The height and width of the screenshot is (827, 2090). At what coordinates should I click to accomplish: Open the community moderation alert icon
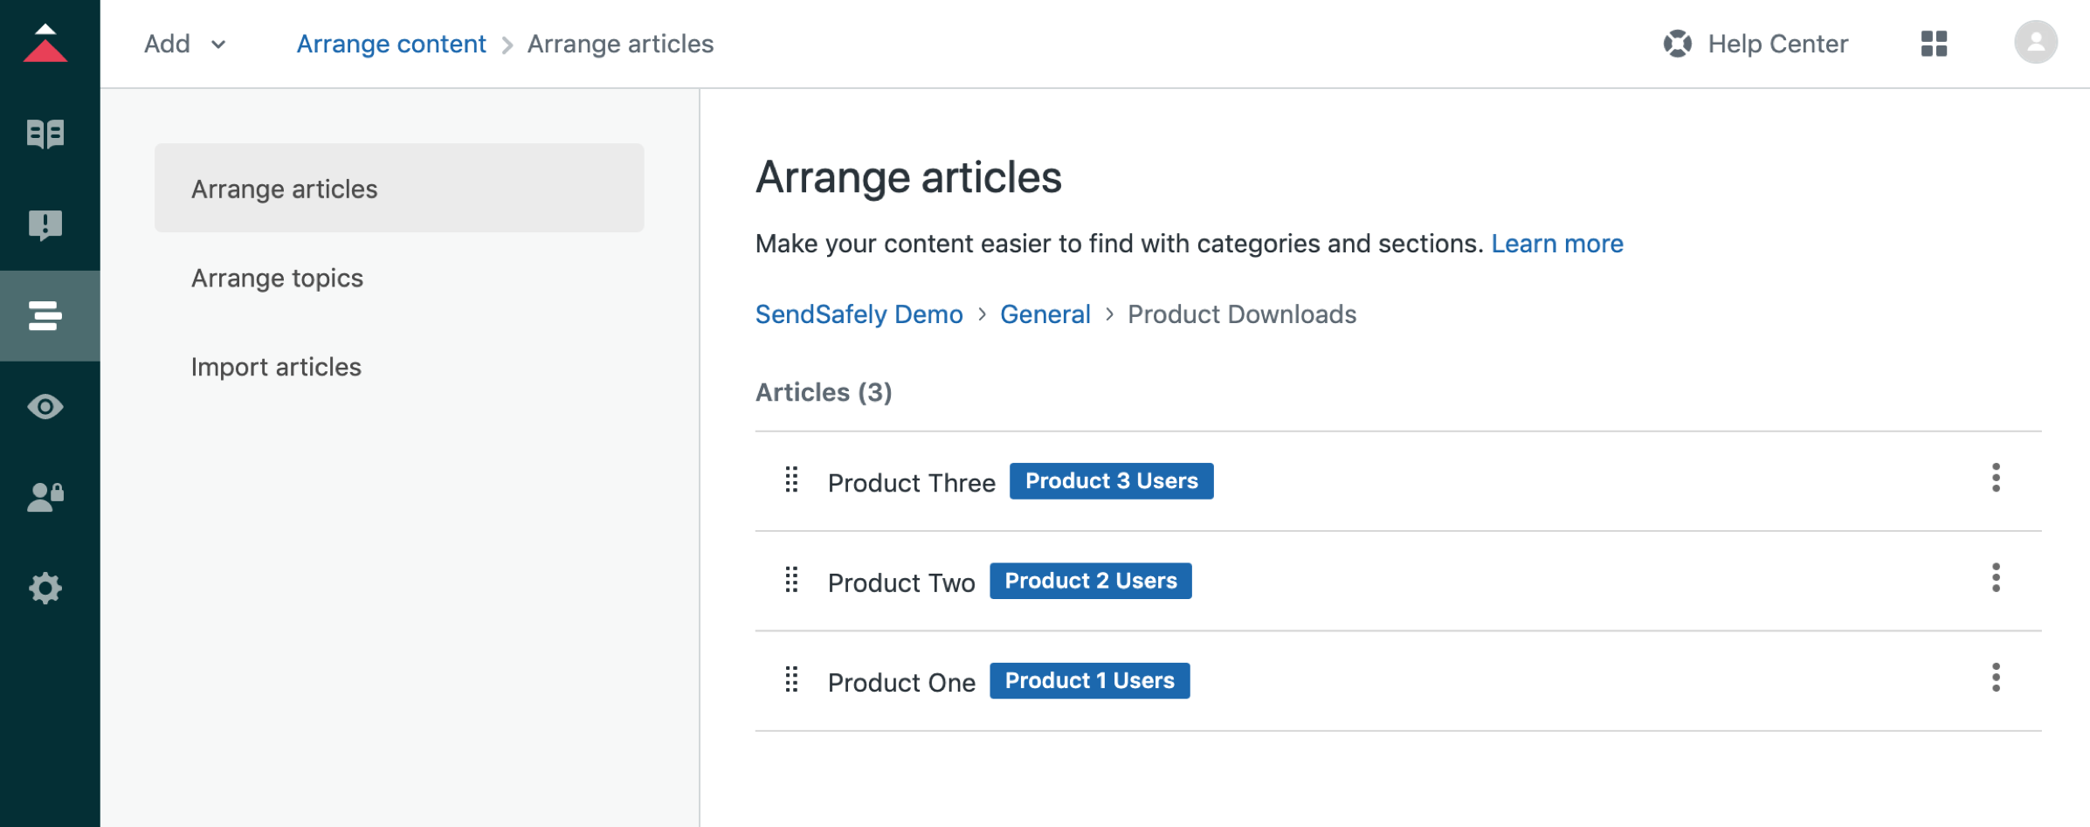[x=45, y=225]
